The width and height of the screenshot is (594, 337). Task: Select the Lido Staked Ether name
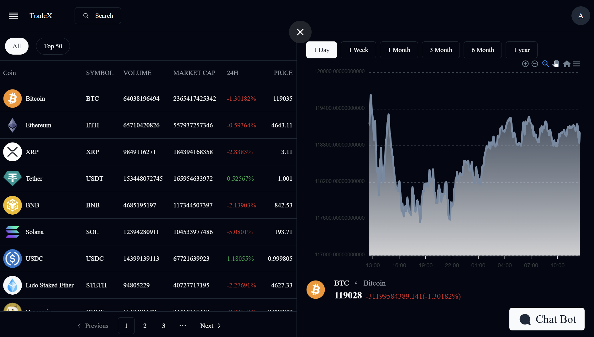pyautogui.click(x=50, y=285)
